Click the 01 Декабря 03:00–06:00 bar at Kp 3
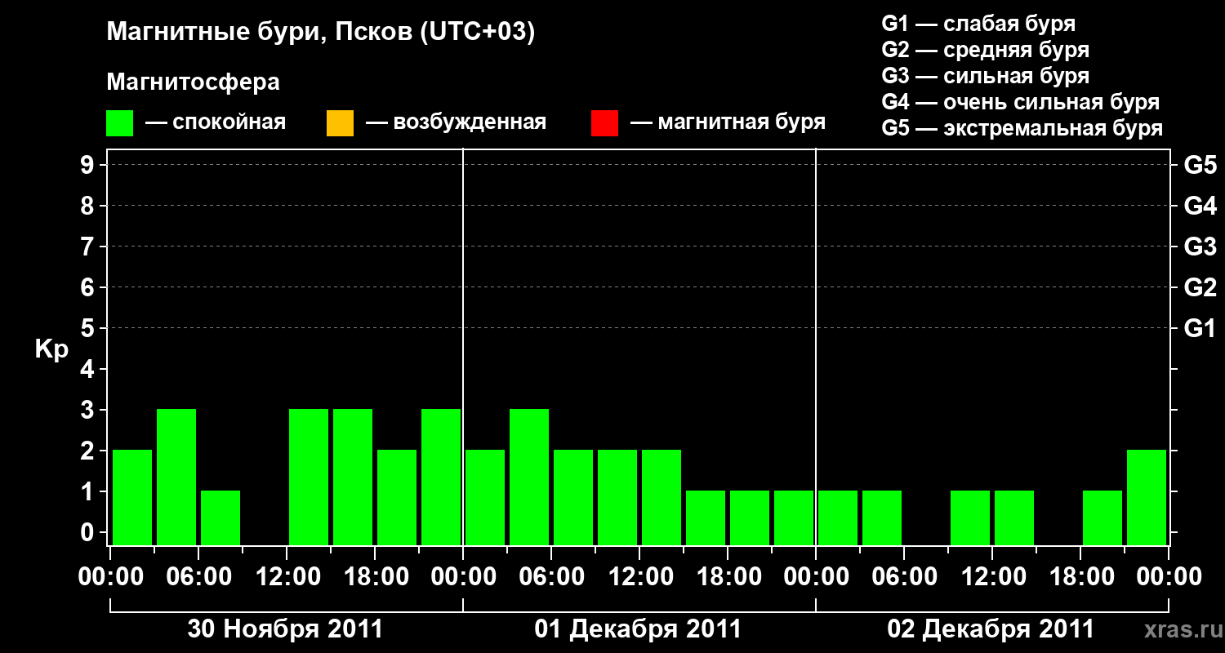Viewport: 1225px width, 653px height. [529, 477]
